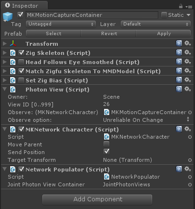Viewport: 195px width, 209px height.
Task: Open object picker for Joint Photon View Container
Action: [x=190, y=184]
